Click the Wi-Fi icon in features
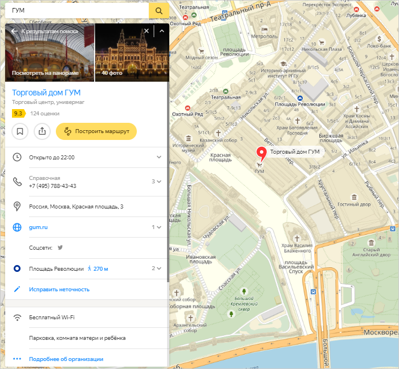 point(17,318)
